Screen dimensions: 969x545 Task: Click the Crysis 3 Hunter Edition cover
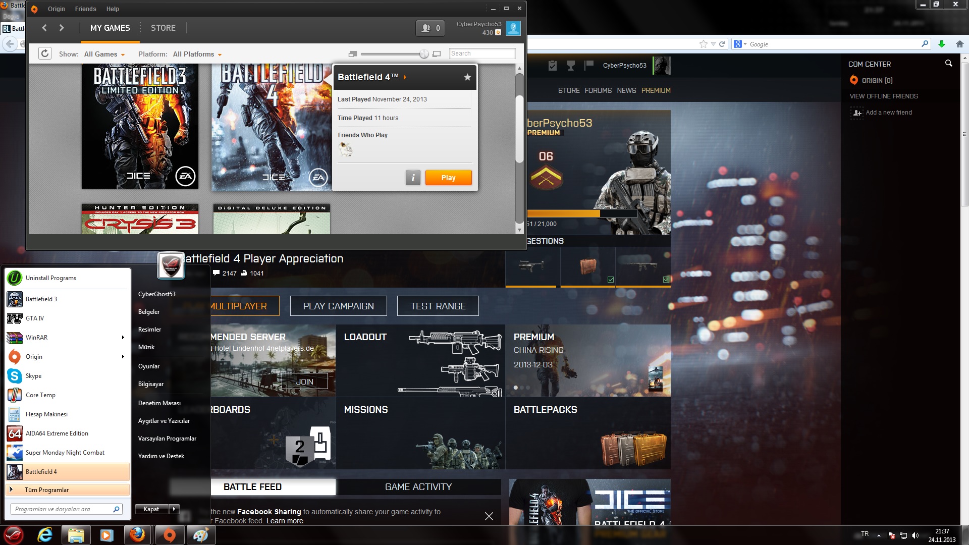tap(140, 219)
